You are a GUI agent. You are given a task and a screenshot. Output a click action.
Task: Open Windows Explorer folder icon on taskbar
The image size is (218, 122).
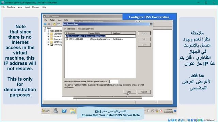73,111
